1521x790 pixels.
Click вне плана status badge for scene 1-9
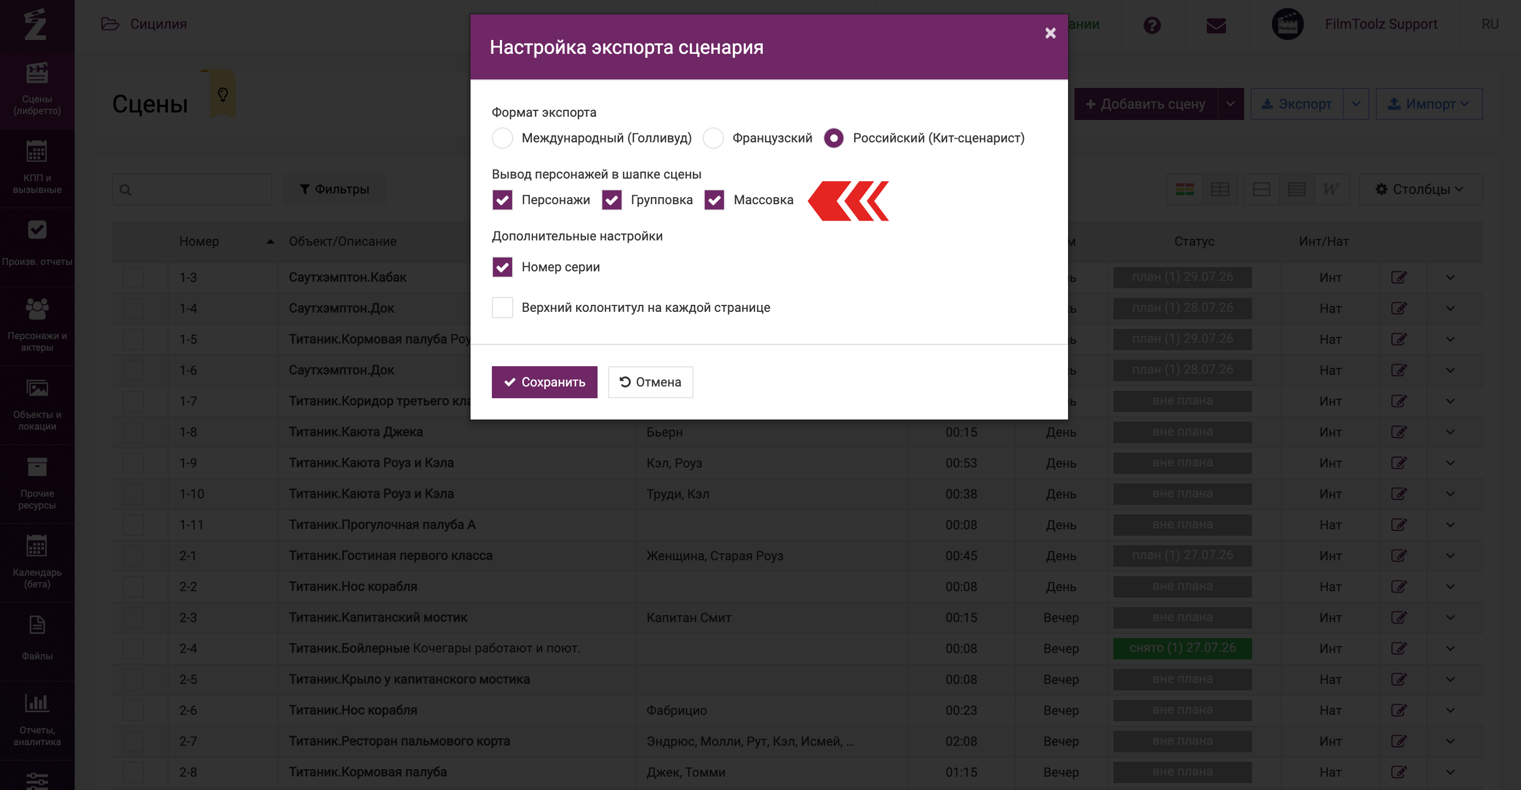[x=1182, y=463]
